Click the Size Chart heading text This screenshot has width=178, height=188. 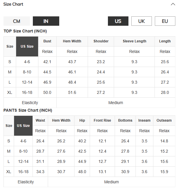[13, 4]
